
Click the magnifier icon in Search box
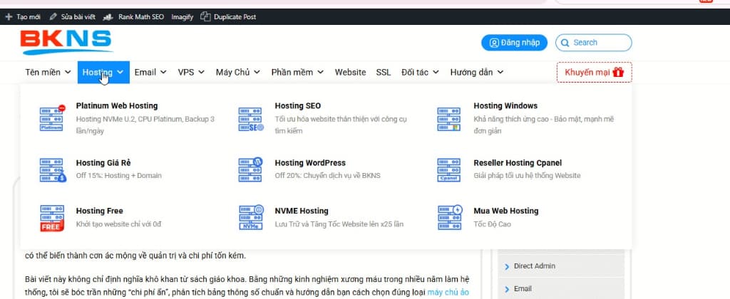click(565, 43)
